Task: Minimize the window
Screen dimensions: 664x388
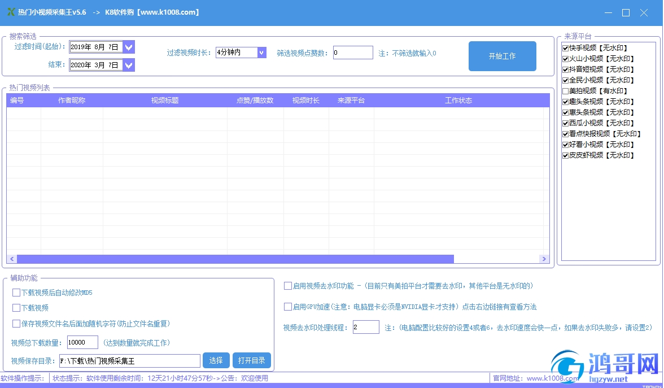Action: pyautogui.click(x=609, y=12)
